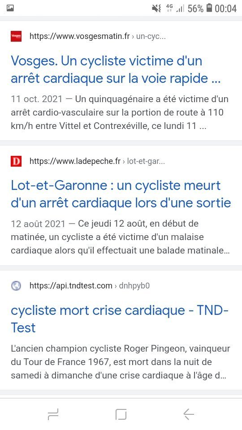242x430 pixels.
Task: Tap the image notification icon in status bar
Action: tap(10, 8)
